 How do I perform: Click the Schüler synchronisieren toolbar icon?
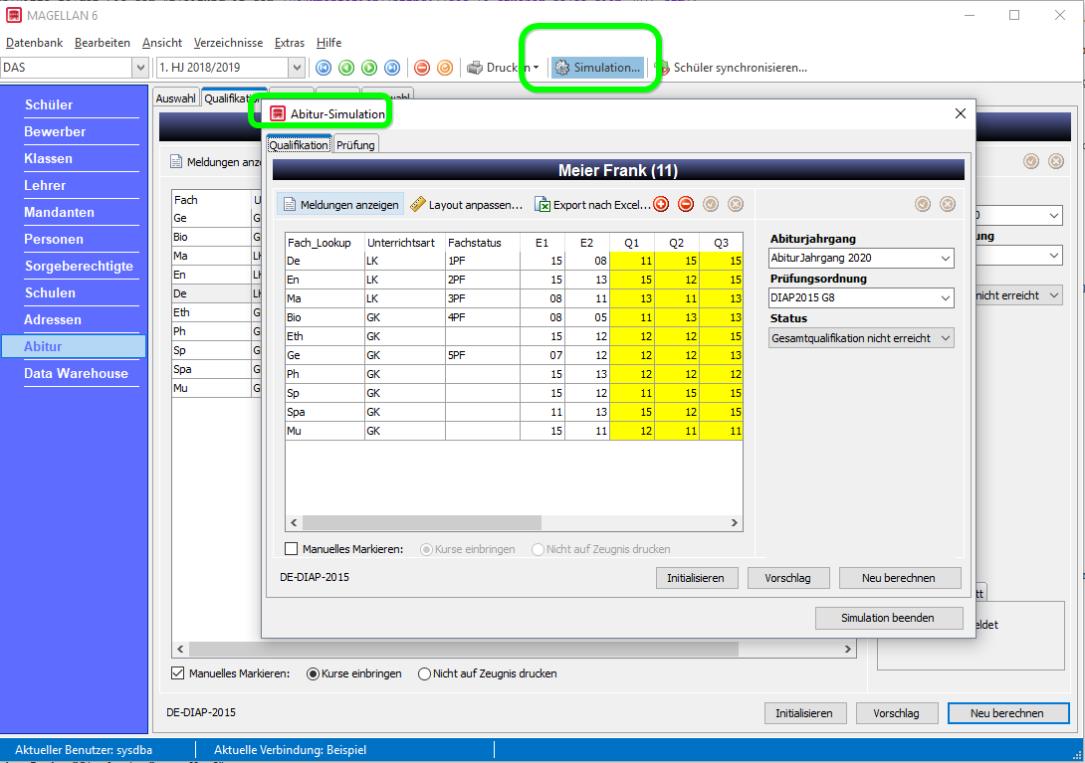coord(662,67)
